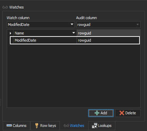Click the rowguid cell in Name row

[109, 33]
